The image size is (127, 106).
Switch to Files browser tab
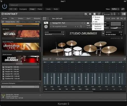(12, 18)
